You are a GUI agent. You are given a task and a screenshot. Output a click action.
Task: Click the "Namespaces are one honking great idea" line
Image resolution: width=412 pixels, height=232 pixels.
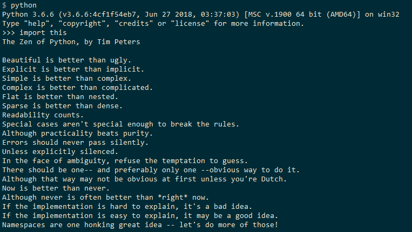tap(140, 224)
